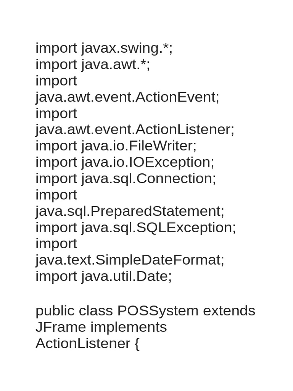
Task: Click the opening curly brace
Action: (x=137, y=344)
